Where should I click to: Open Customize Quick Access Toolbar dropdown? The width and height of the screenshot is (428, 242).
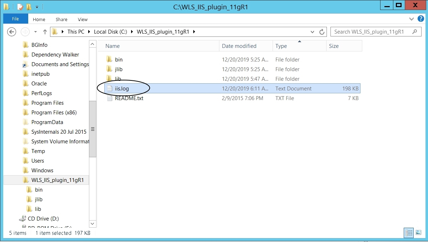(x=37, y=7)
